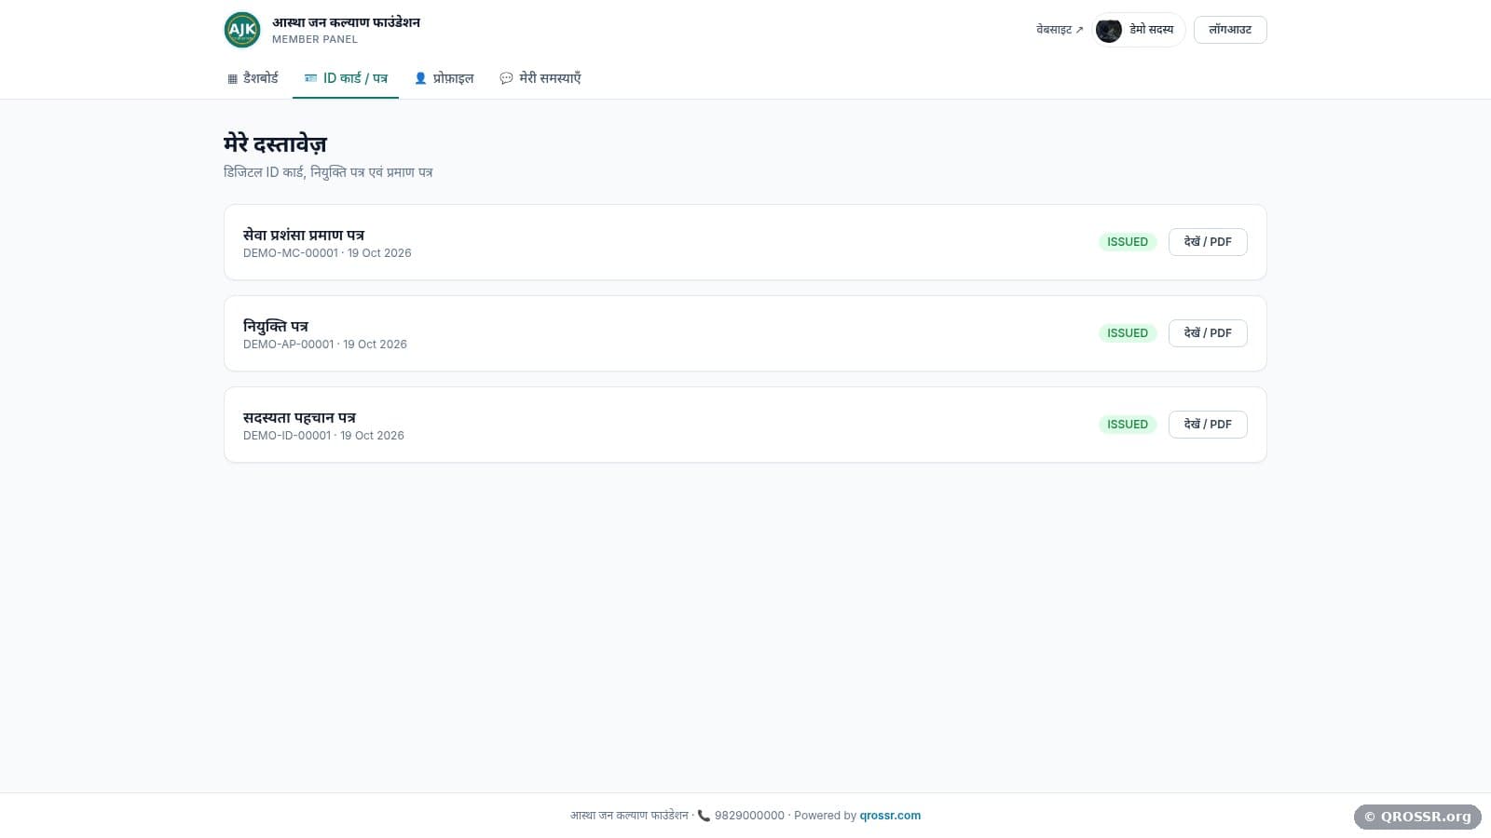
Task: Click the profile person icon
Action: [420, 79]
